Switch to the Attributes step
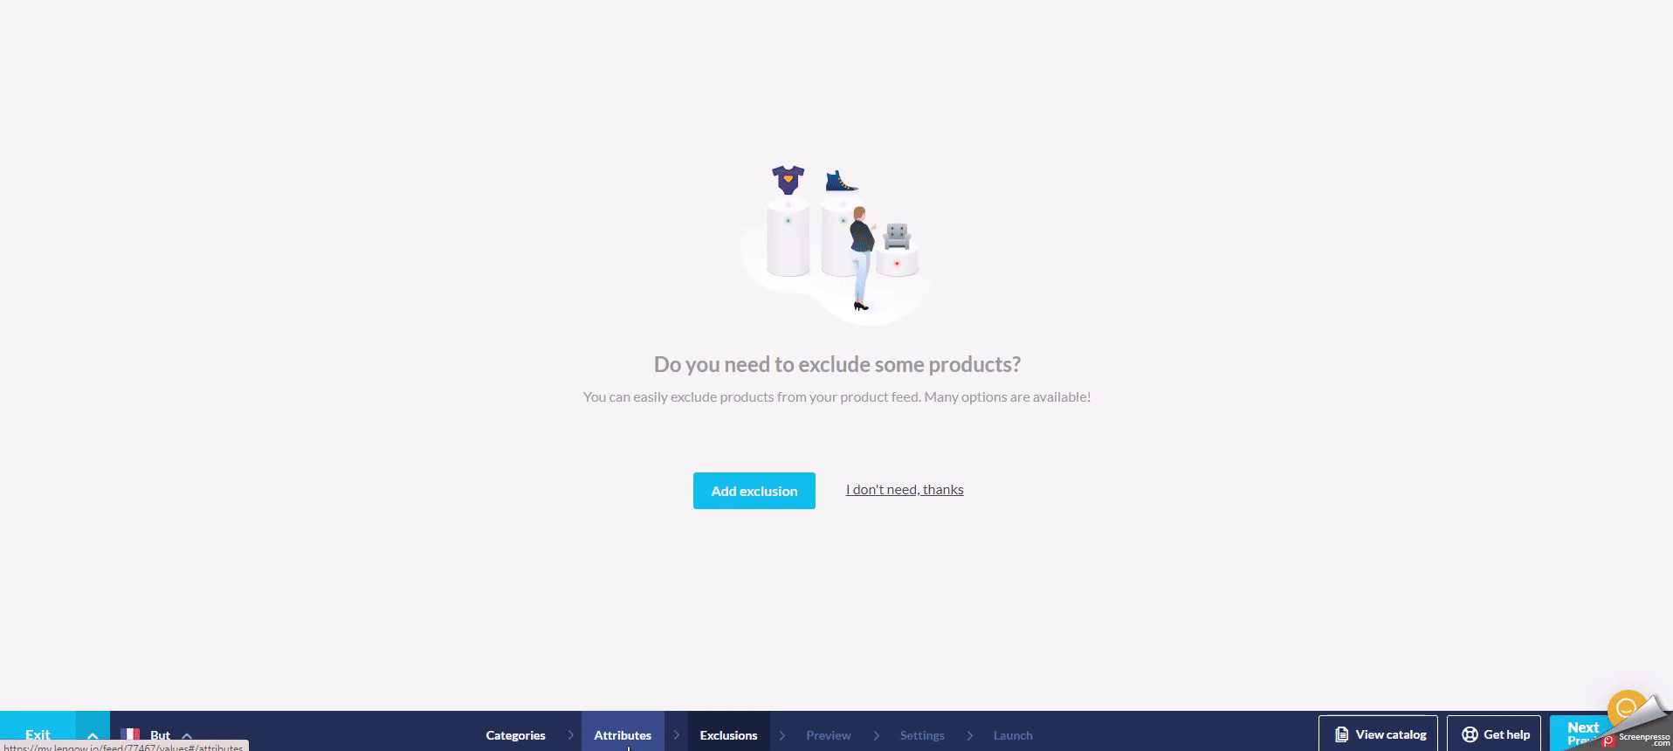Screen dimensions: 1673x751 click(x=623, y=735)
